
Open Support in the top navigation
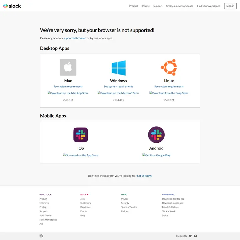click(158, 6)
